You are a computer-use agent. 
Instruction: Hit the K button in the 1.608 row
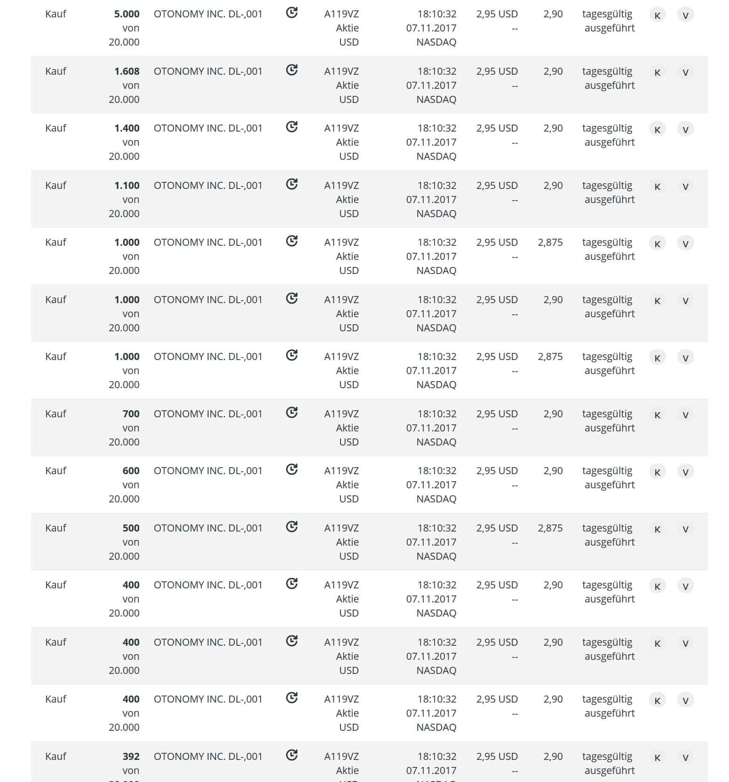click(657, 72)
